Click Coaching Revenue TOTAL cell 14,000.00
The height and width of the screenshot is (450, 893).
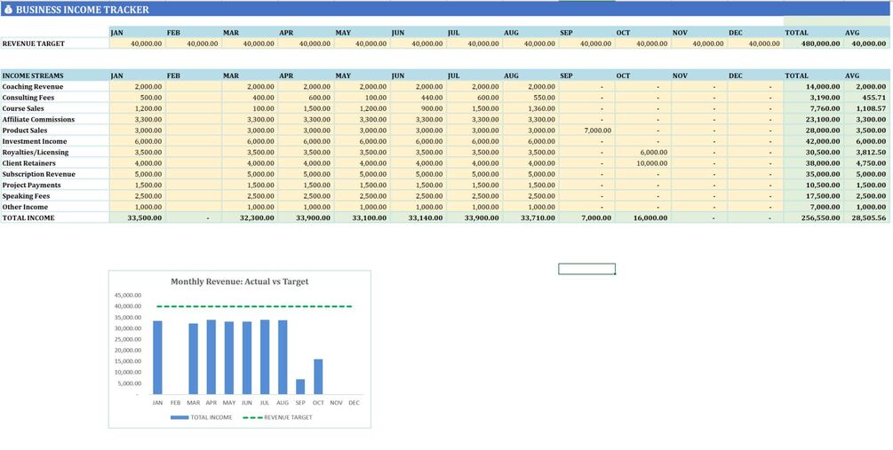pos(811,86)
